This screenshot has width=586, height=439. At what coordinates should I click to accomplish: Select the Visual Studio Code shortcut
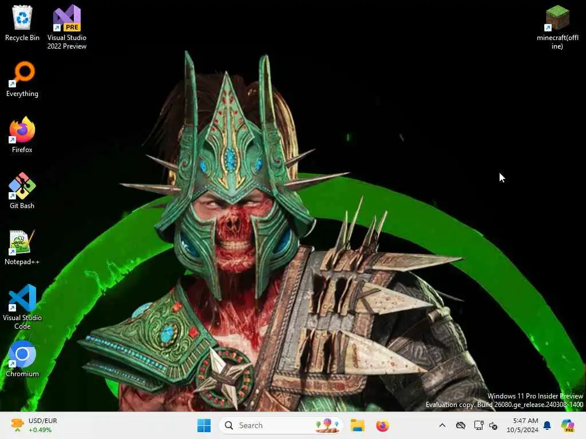(x=22, y=307)
